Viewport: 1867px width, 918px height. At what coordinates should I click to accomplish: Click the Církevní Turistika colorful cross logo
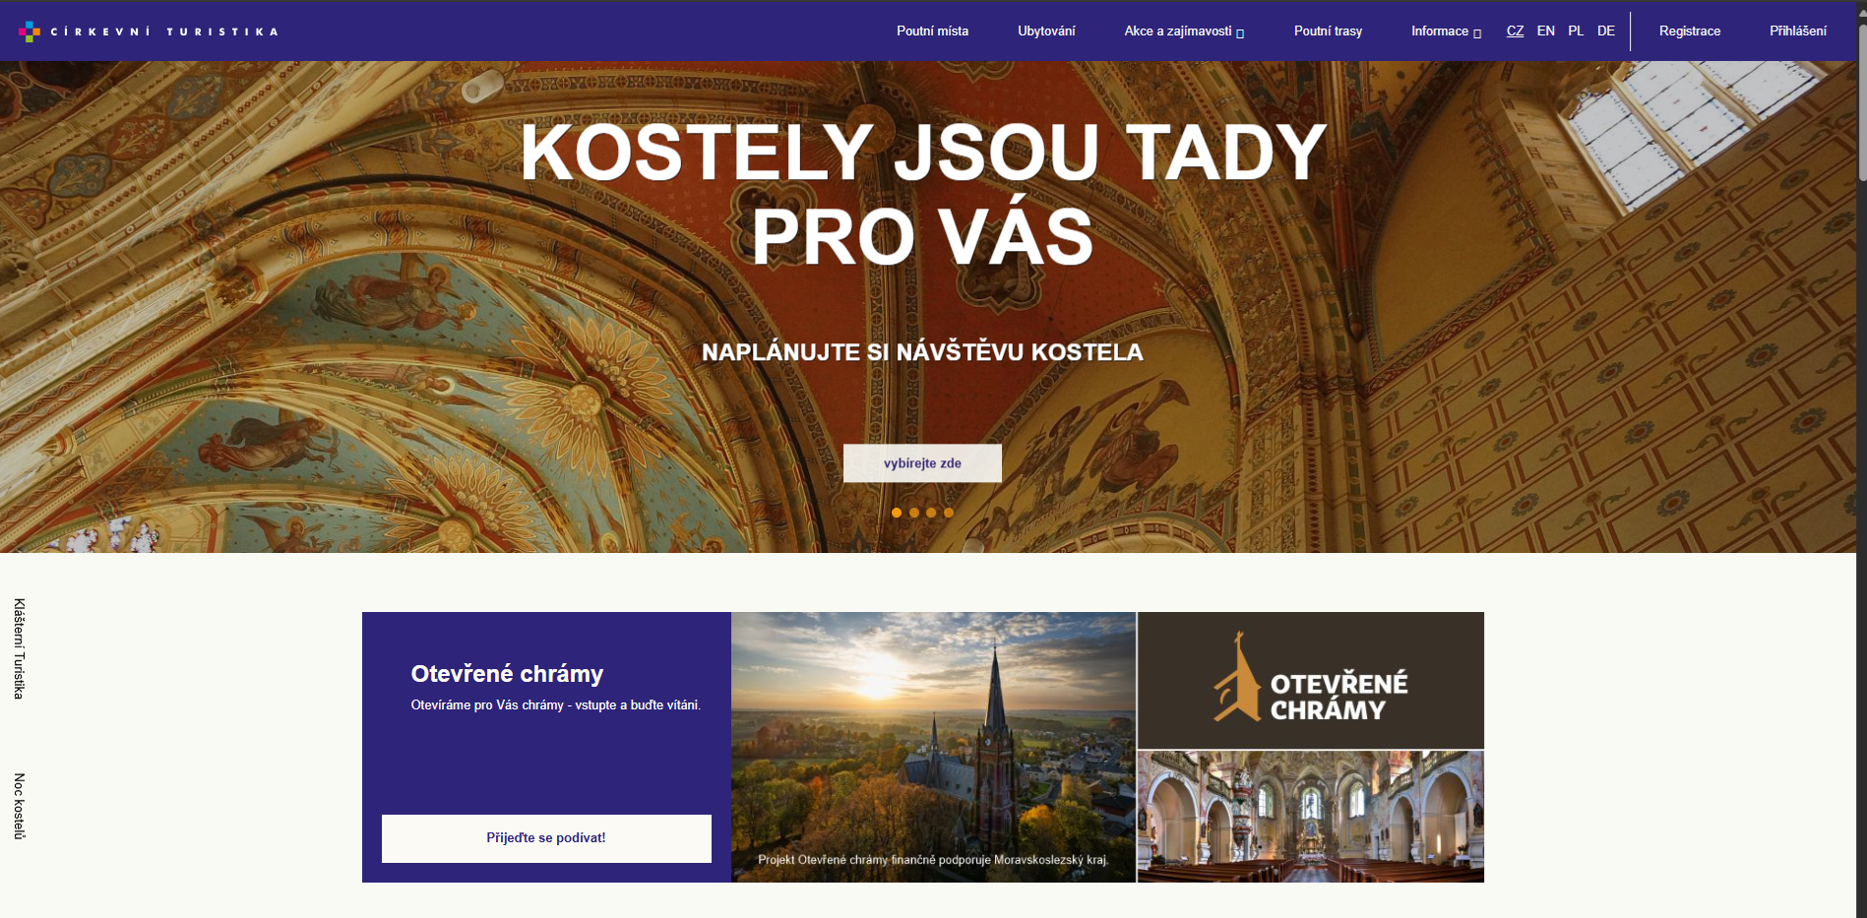coord(30,31)
